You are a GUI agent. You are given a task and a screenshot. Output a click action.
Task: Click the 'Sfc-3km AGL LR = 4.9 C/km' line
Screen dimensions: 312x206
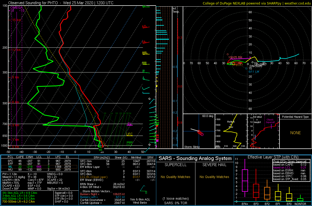(20, 193)
